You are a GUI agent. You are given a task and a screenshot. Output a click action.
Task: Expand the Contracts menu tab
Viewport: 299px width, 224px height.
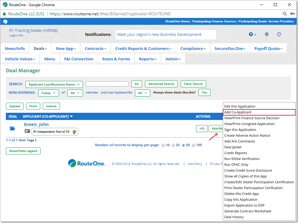[95, 48]
